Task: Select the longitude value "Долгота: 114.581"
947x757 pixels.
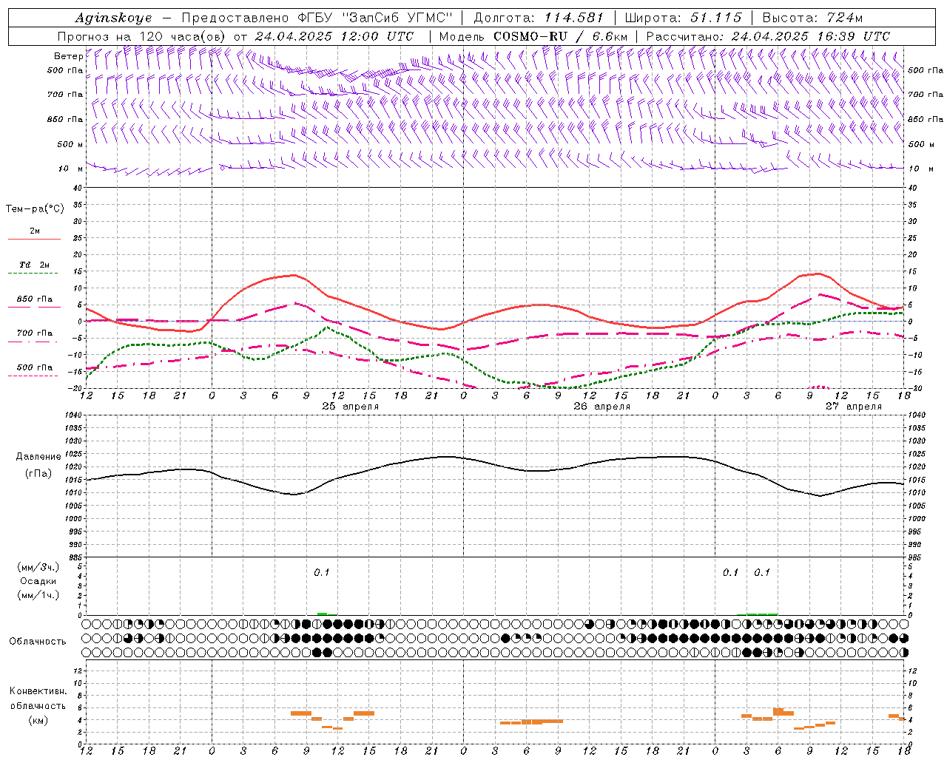Action: click(x=539, y=18)
